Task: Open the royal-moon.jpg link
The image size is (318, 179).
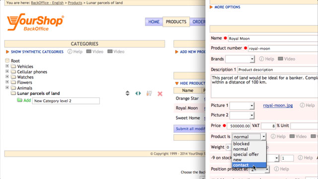Action: pos(278,105)
